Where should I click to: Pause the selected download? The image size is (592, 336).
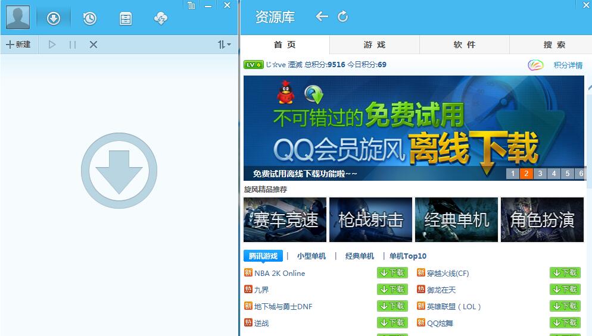coord(73,45)
